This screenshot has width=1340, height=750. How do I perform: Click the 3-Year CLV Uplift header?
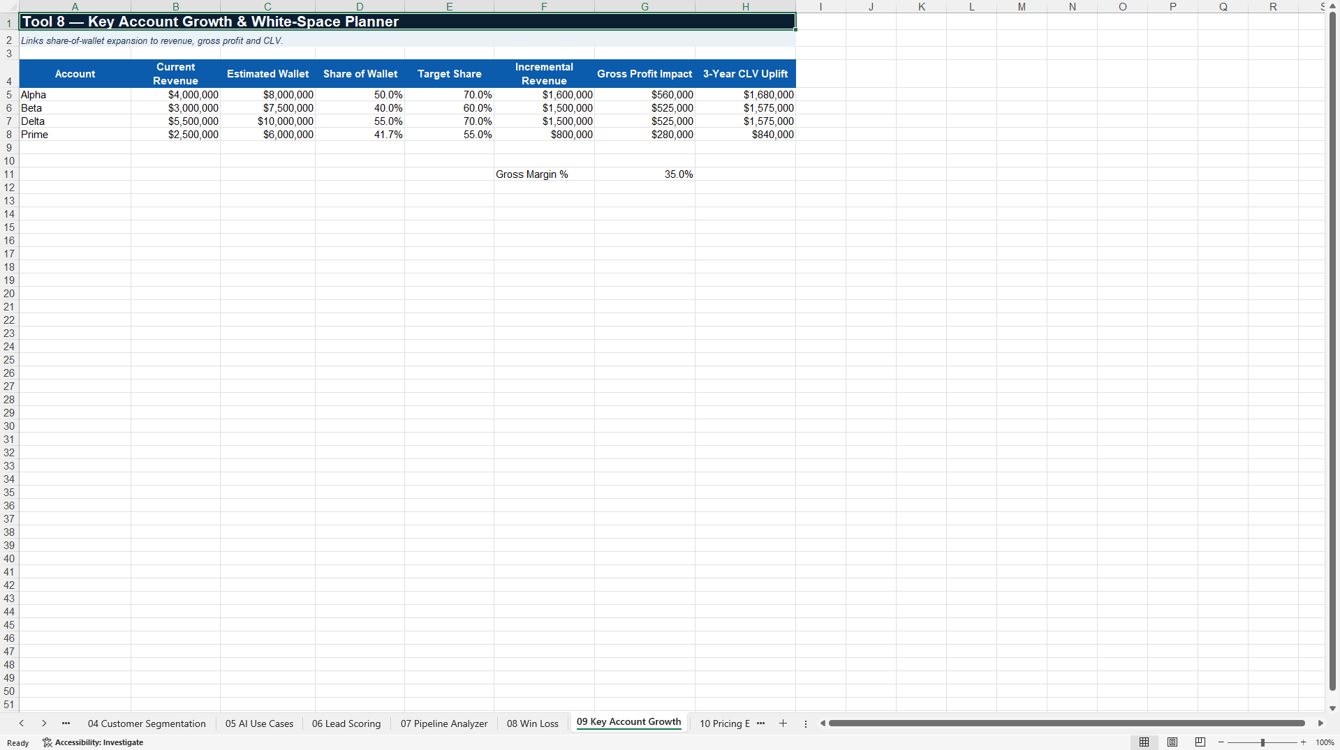(745, 74)
